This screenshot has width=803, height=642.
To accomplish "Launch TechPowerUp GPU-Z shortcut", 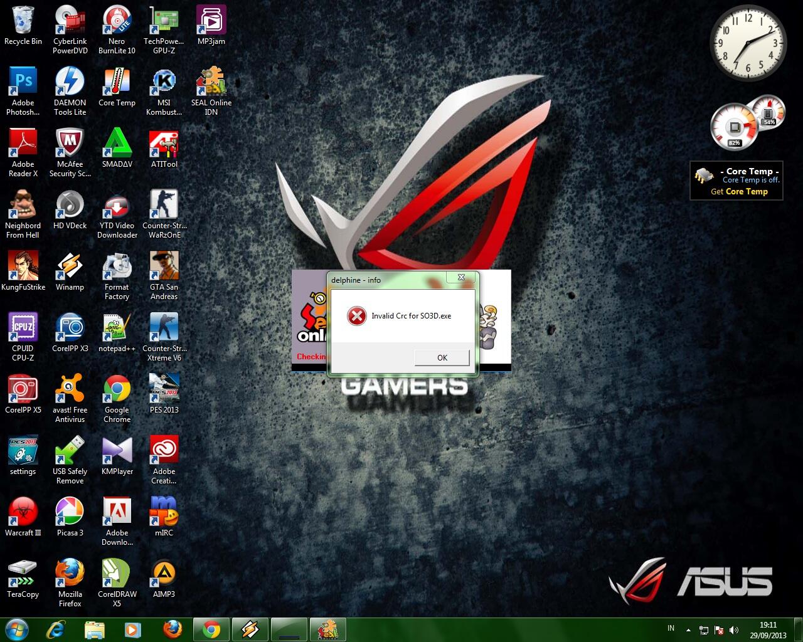I will [164, 29].
